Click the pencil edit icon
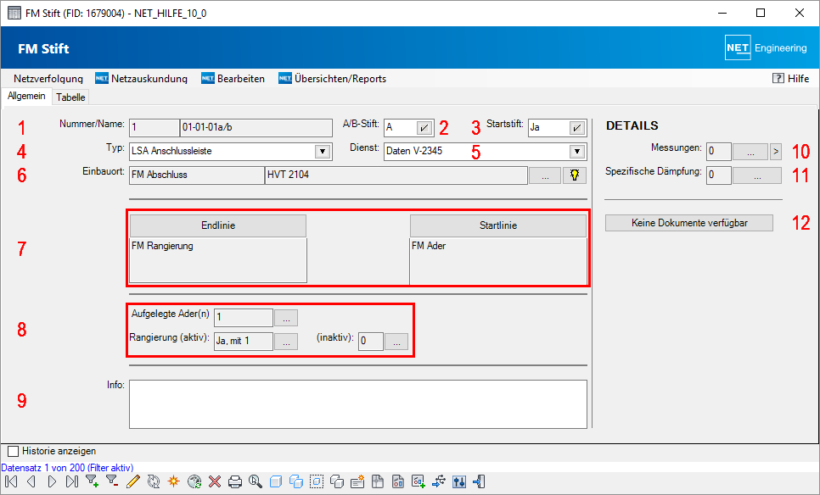Viewport: 820px width, 495px height. 132,481
